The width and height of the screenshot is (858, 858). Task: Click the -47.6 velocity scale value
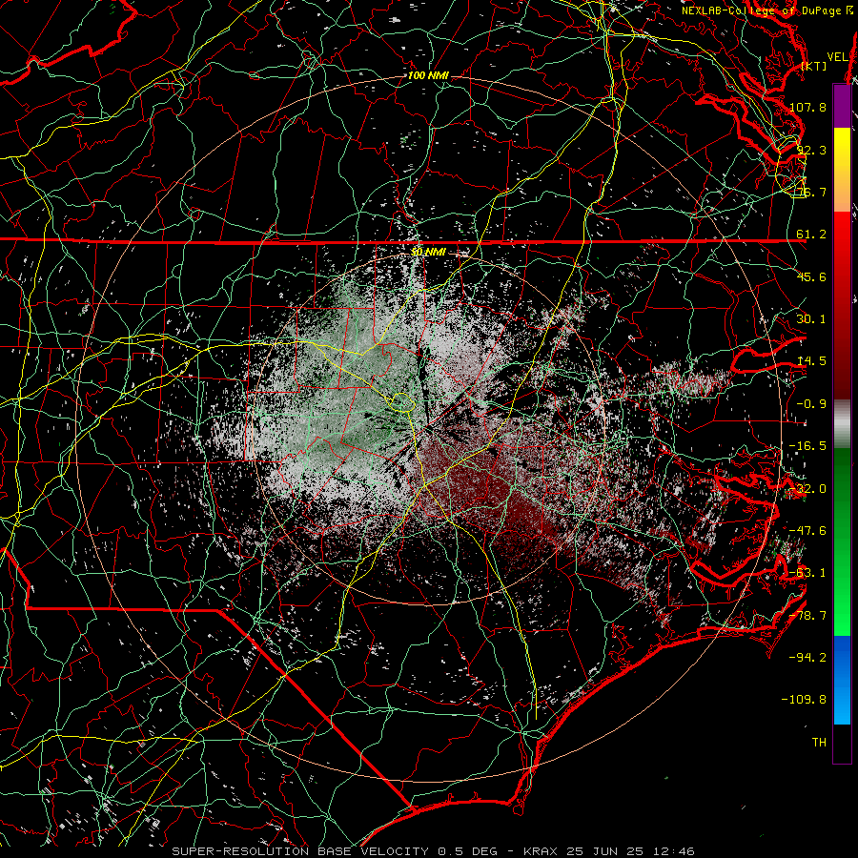807,531
